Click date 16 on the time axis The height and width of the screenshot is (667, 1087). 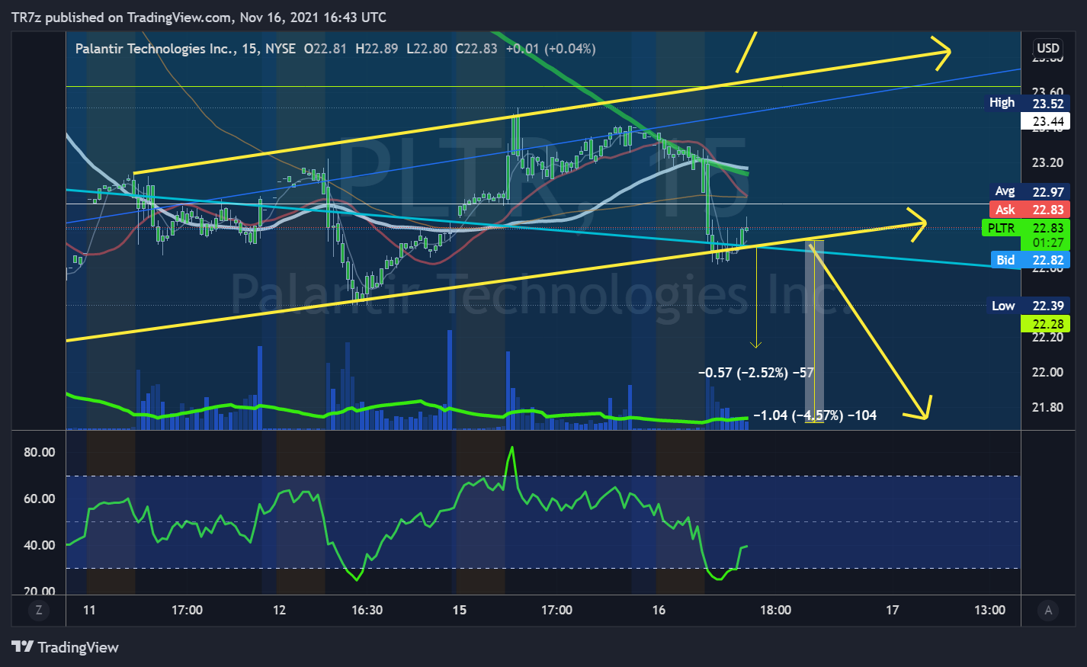(659, 610)
